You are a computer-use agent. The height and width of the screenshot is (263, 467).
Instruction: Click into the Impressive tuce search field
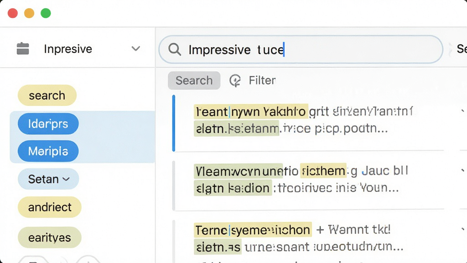301,49
